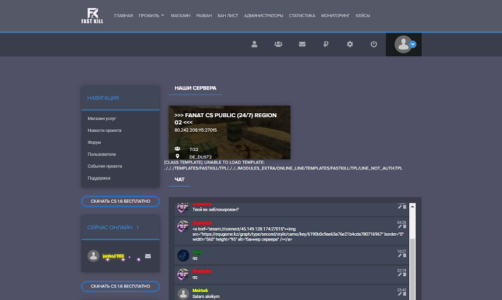Screen dimensions: 502x300
Task: Open Форум link in navigation sidebar
Action: click(94, 142)
